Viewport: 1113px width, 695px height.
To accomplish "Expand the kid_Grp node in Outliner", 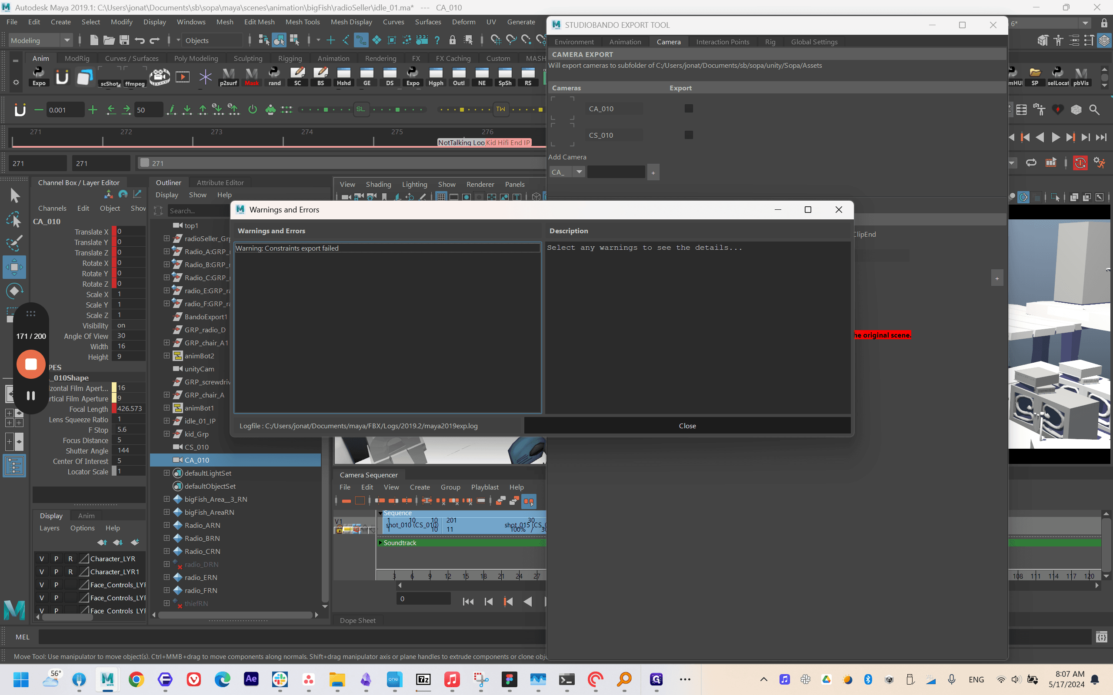I will click(167, 434).
